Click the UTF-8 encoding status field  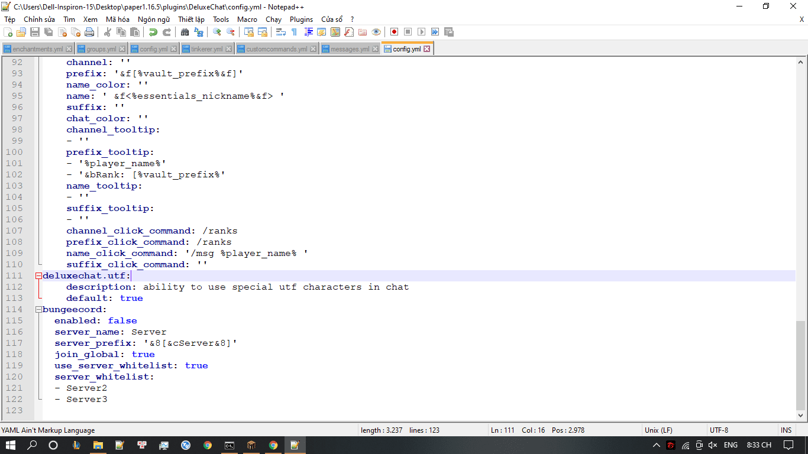click(x=719, y=430)
